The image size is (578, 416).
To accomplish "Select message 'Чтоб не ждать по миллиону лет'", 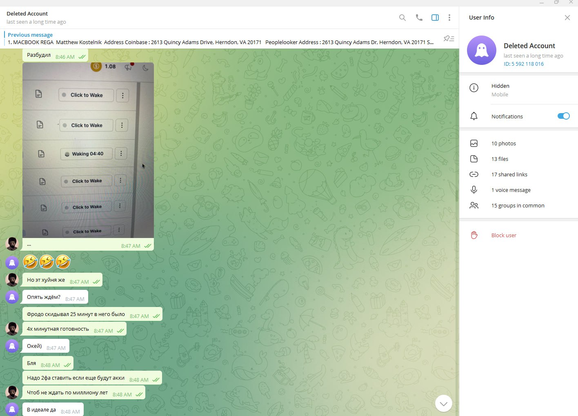I will pyautogui.click(x=84, y=393).
